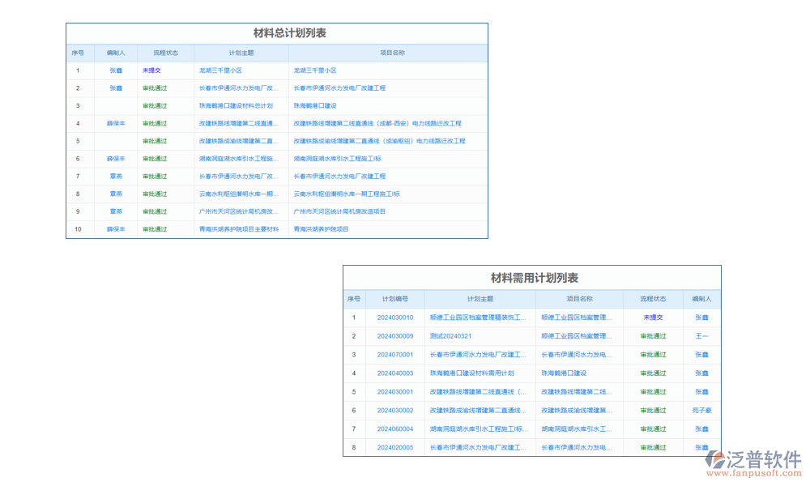Open plan number 2024070001 link
The image size is (810, 486).
(x=394, y=355)
